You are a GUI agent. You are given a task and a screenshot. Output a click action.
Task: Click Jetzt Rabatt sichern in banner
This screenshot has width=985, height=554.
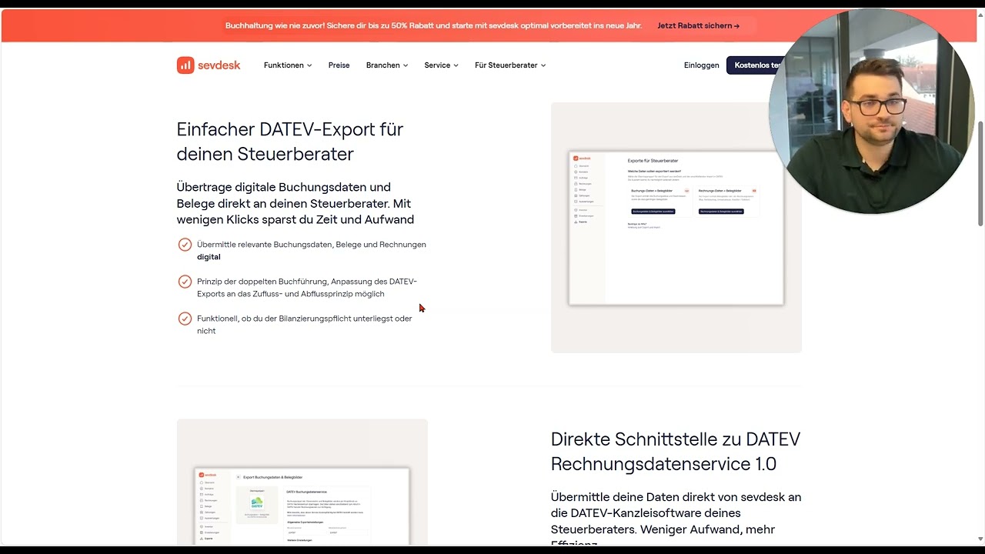699,25
